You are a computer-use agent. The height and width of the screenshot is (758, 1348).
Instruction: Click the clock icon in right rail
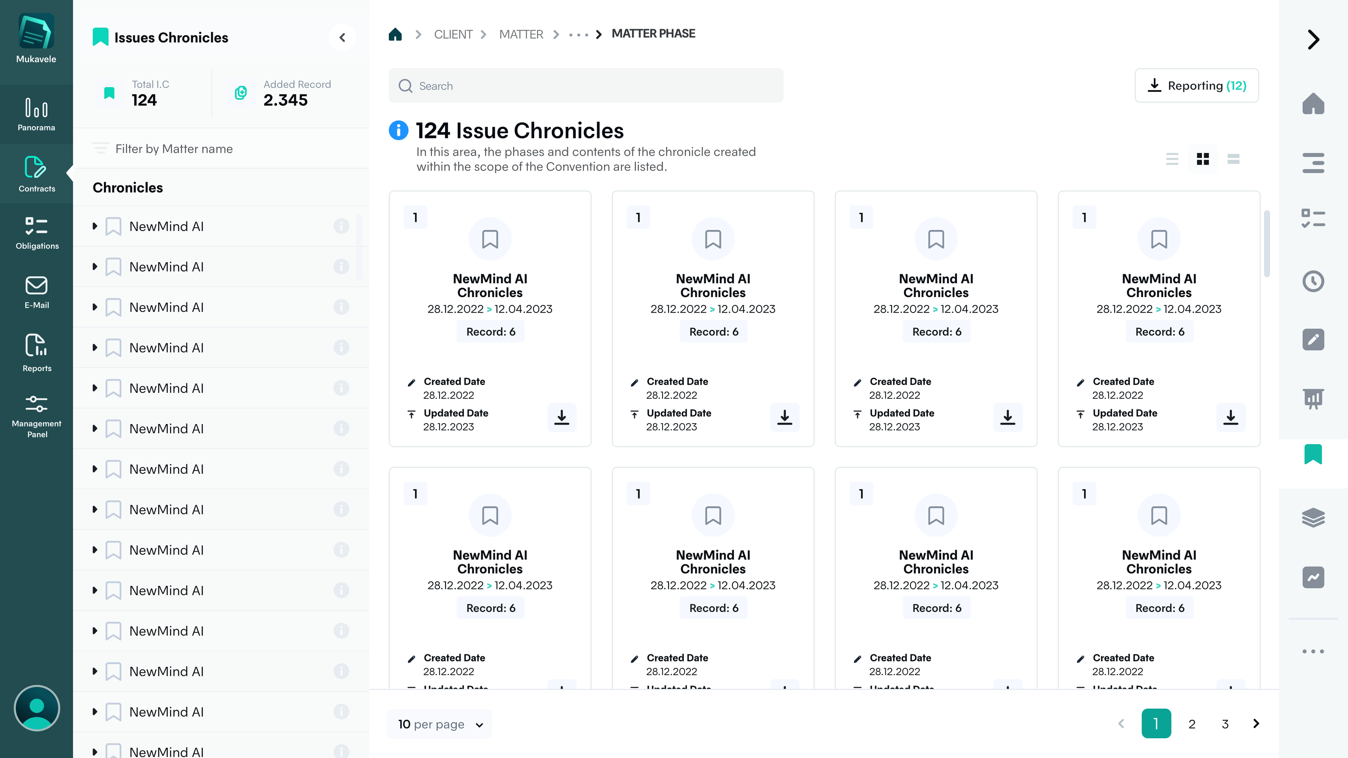click(1313, 282)
